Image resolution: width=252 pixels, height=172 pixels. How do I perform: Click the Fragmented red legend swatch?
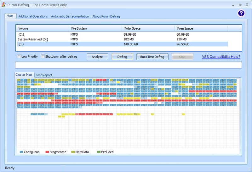tap(47, 152)
